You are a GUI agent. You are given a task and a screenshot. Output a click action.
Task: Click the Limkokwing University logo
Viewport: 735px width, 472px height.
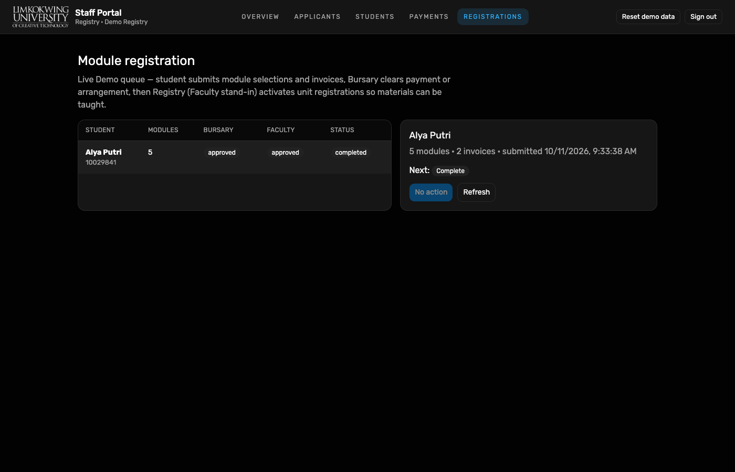pos(40,17)
